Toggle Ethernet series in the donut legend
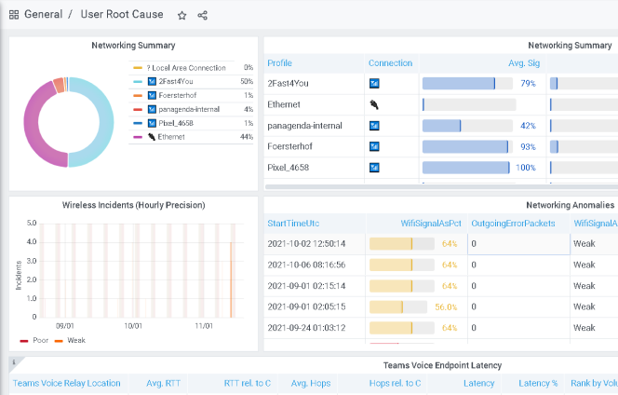 click(170, 136)
